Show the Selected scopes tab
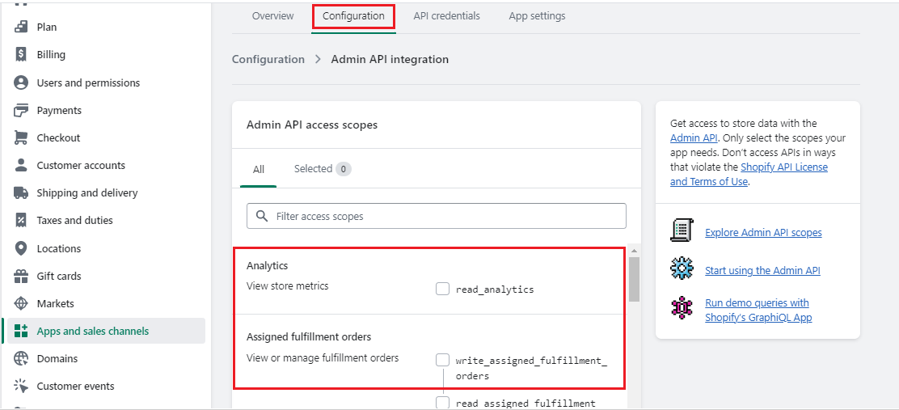The width and height of the screenshot is (899, 410). tap(321, 169)
